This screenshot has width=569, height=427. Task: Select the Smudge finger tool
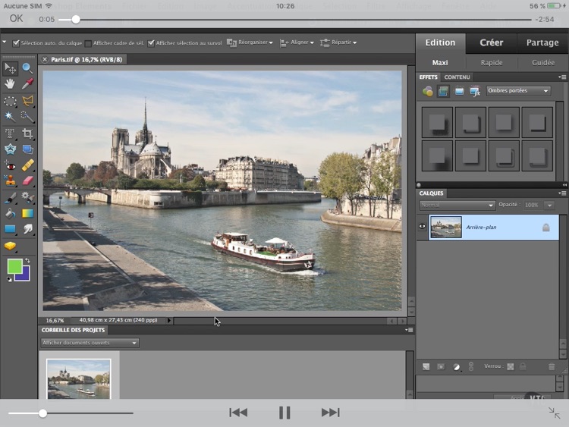[27, 229]
